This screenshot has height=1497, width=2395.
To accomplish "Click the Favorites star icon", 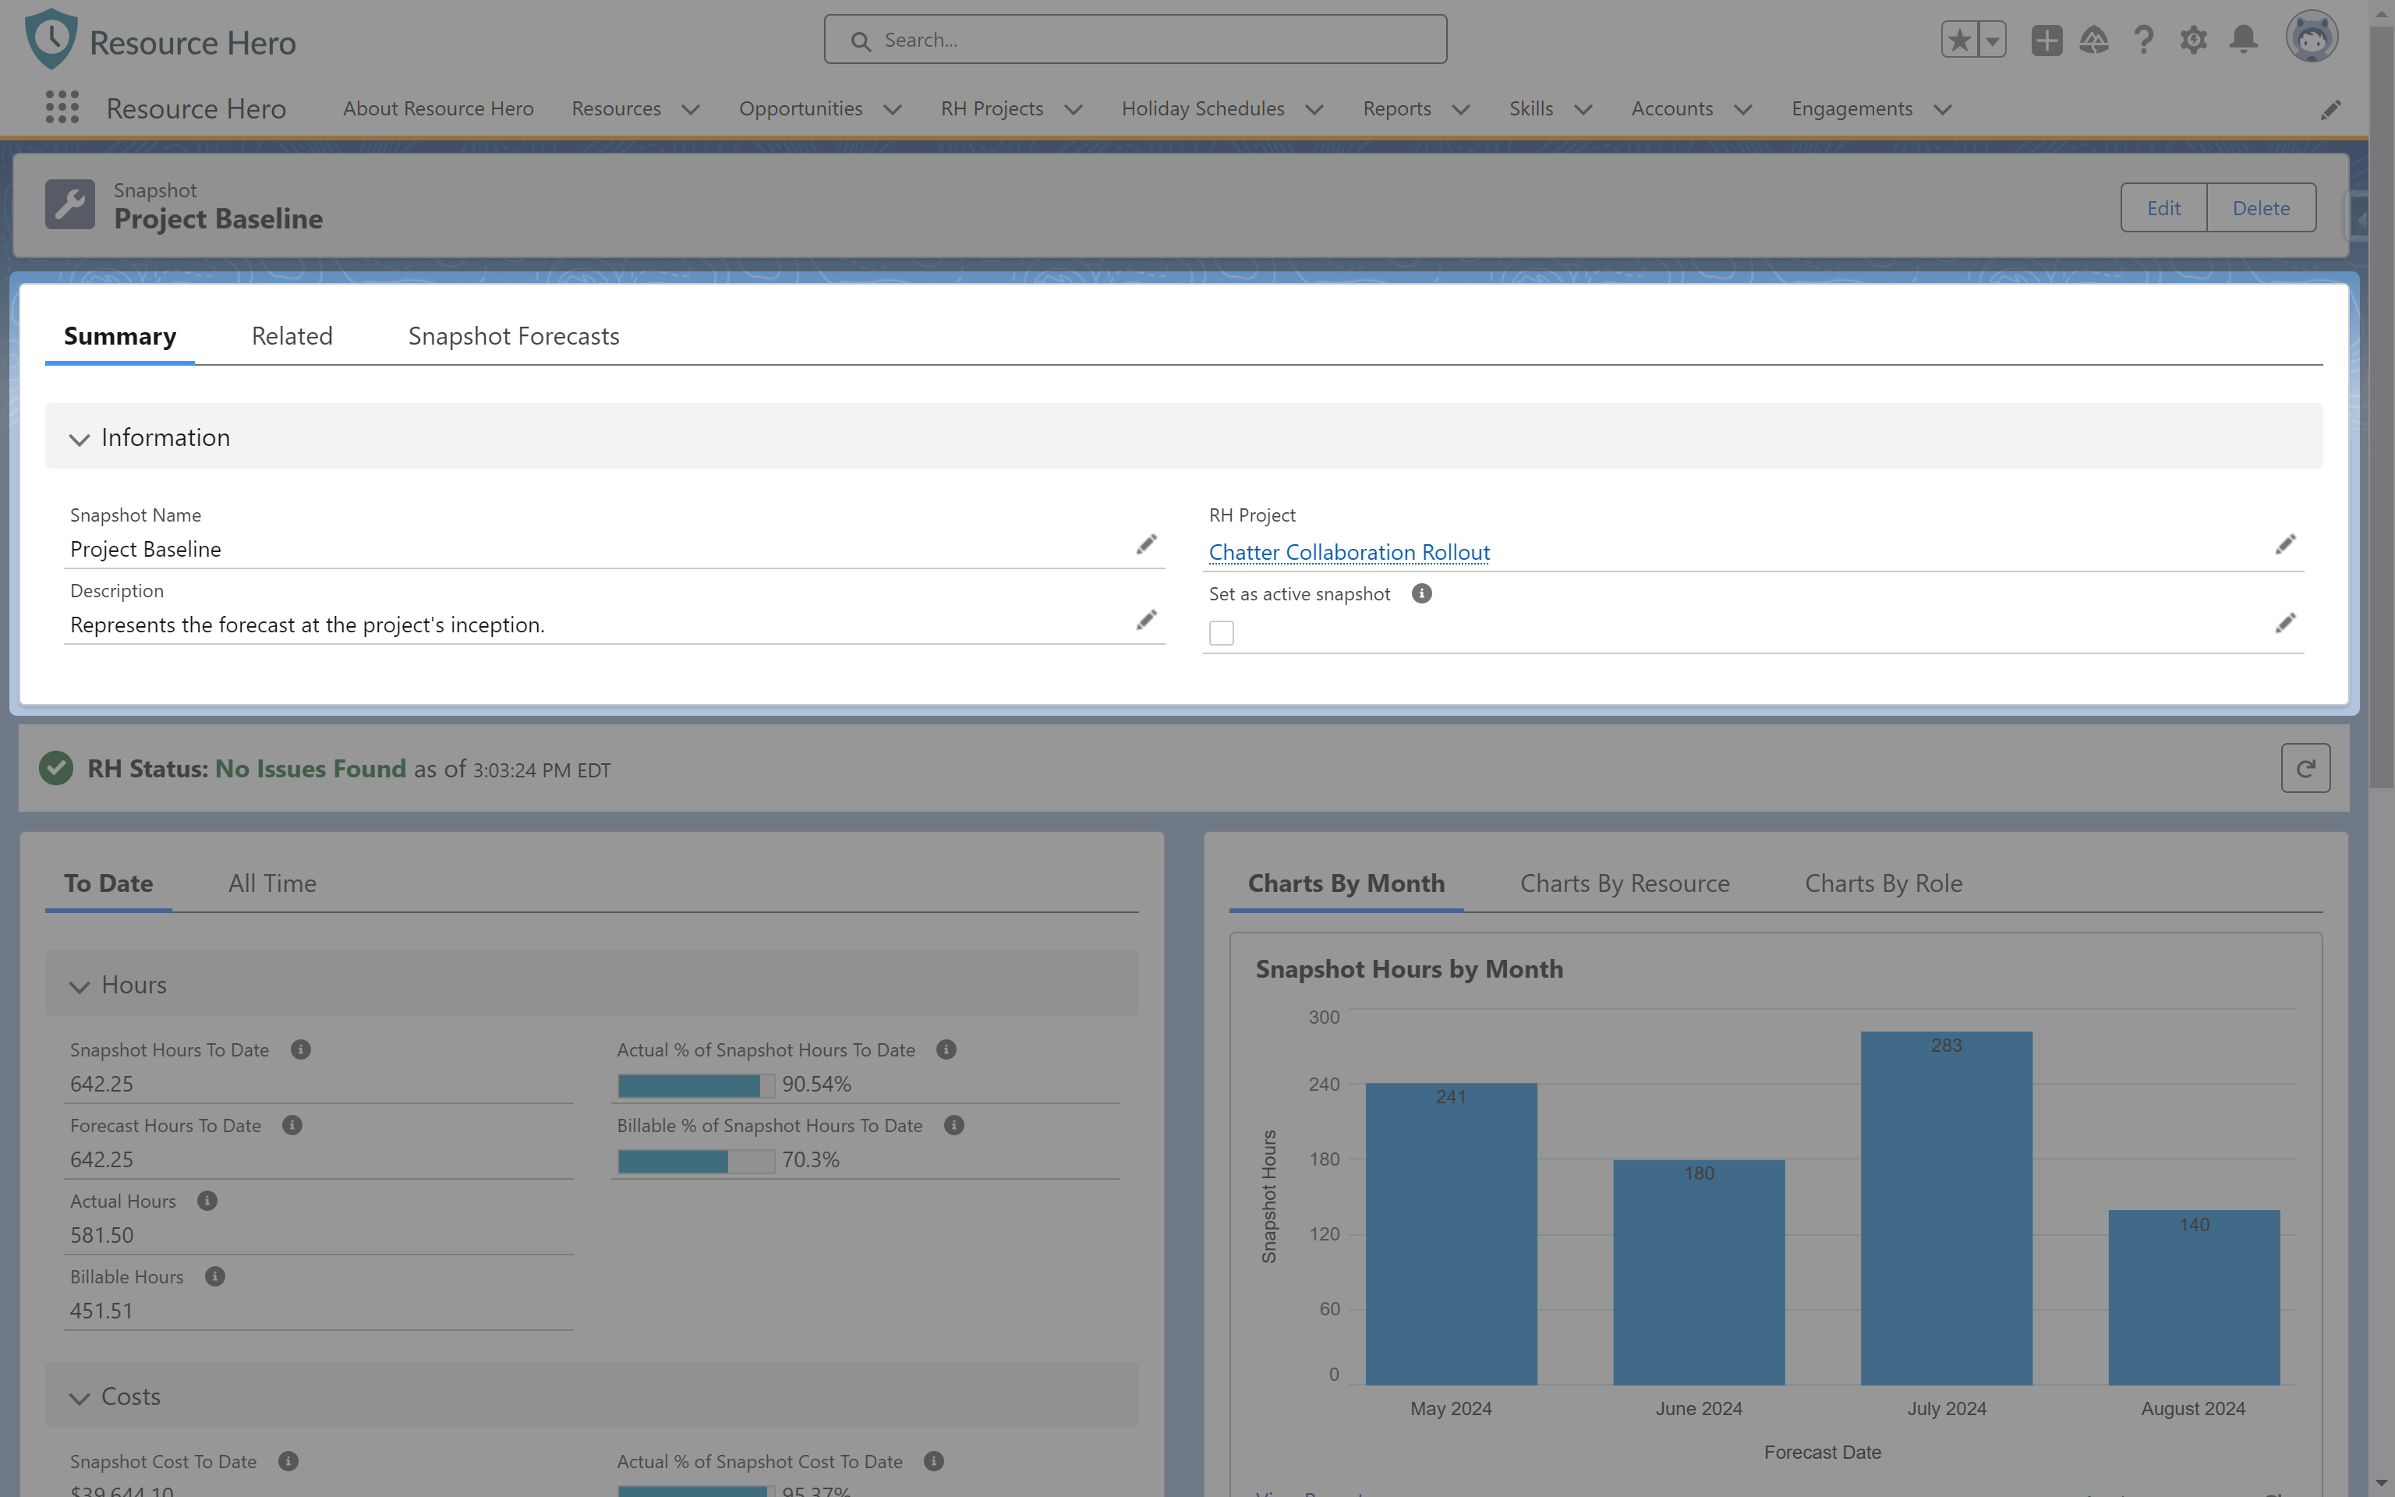I will pyautogui.click(x=1959, y=40).
